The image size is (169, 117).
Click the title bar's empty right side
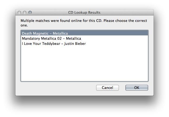point(130,12)
